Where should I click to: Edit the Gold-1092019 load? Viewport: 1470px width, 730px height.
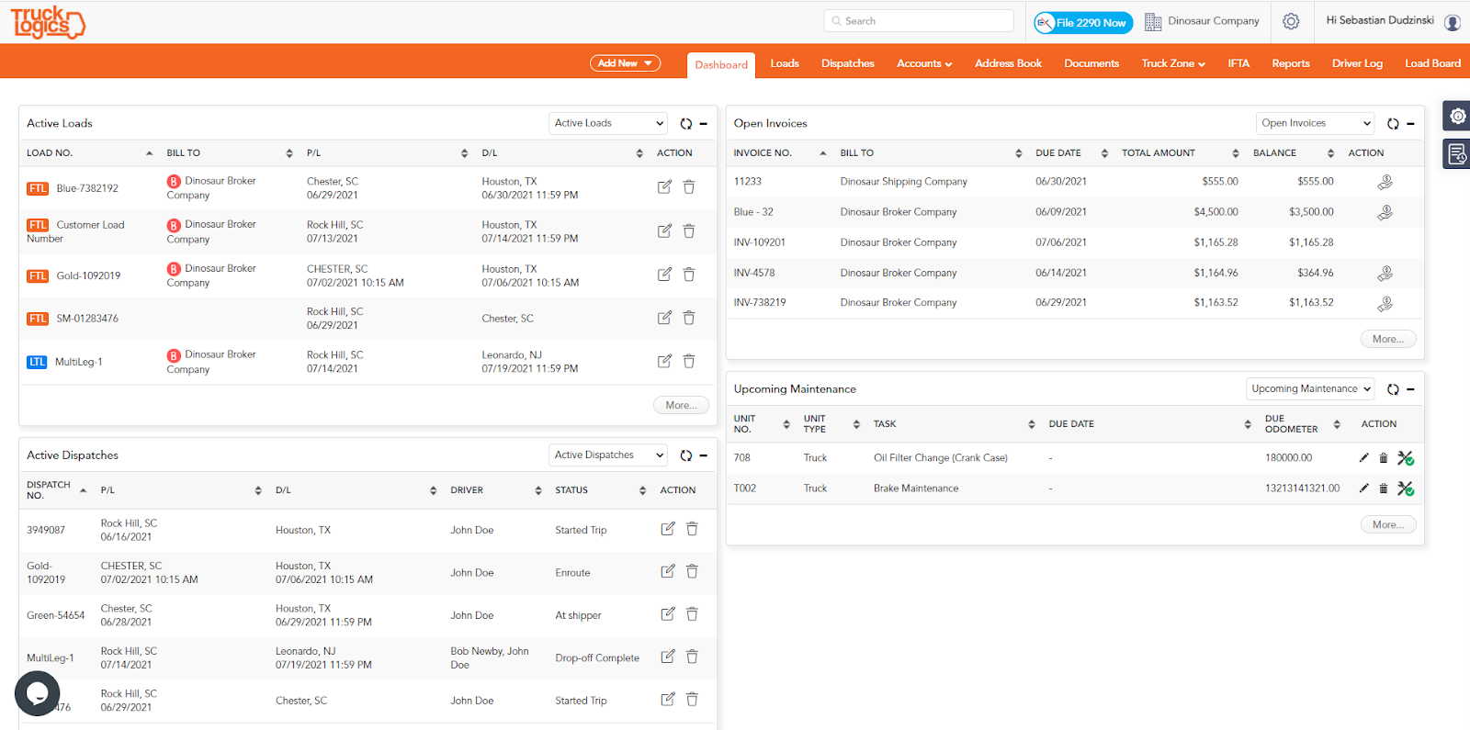tap(664, 275)
